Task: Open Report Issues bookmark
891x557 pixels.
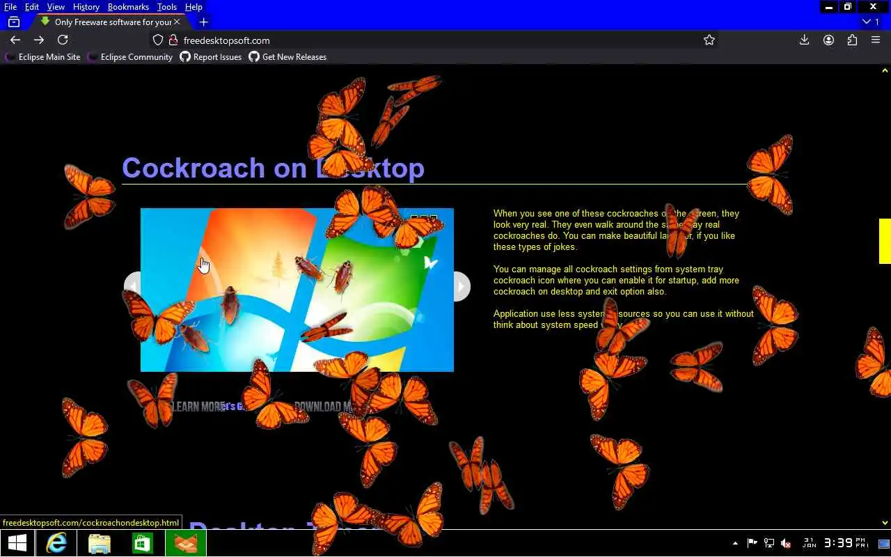Action: pos(211,57)
